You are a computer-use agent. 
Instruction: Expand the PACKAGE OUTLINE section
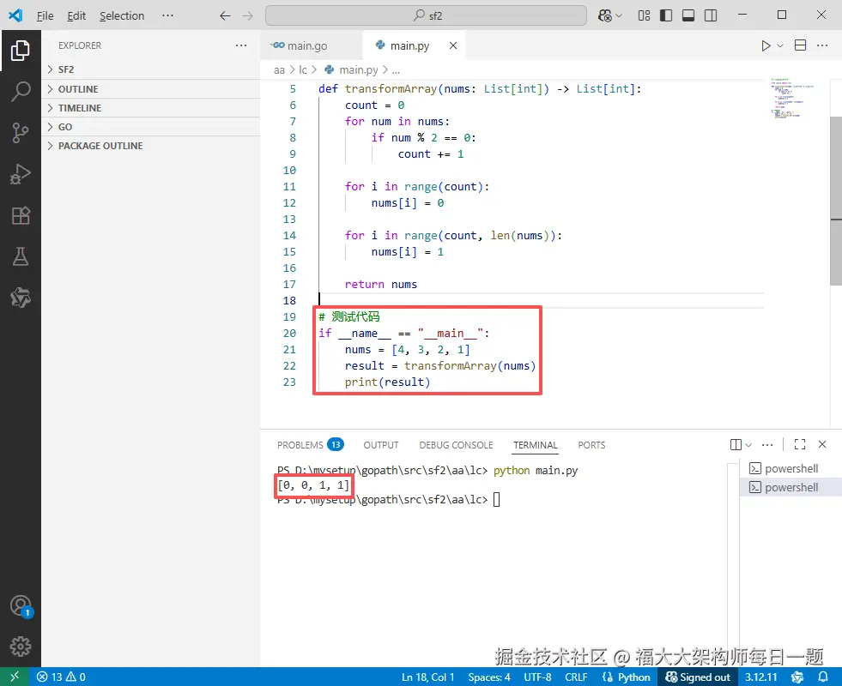[x=151, y=146]
